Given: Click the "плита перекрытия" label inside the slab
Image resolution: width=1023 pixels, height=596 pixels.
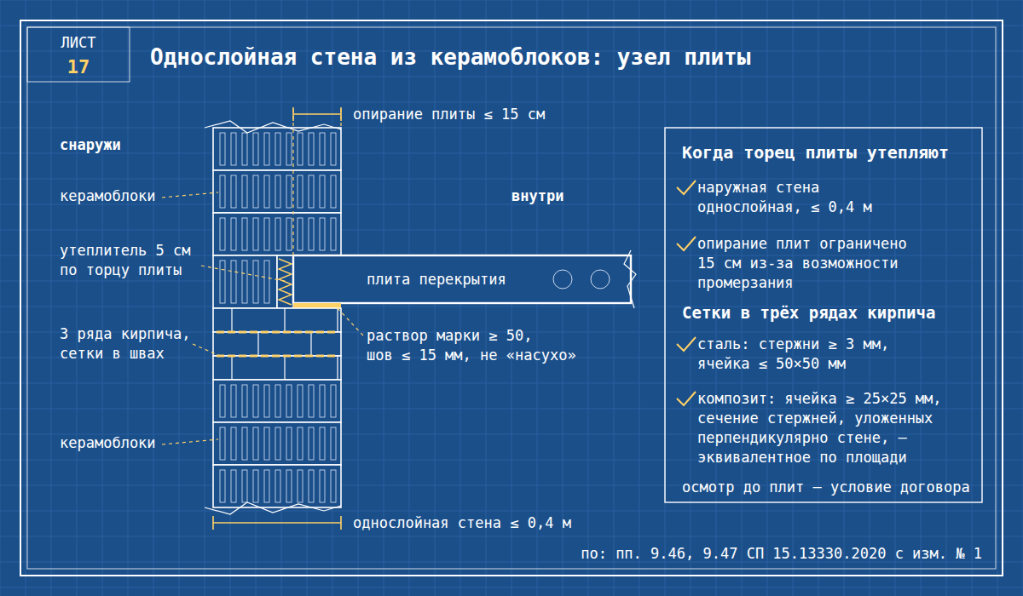Looking at the screenshot, I should point(436,279).
